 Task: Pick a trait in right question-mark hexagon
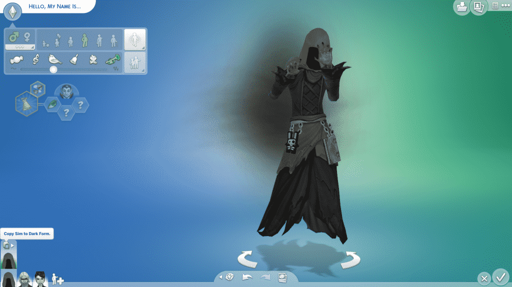(x=80, y=104)
